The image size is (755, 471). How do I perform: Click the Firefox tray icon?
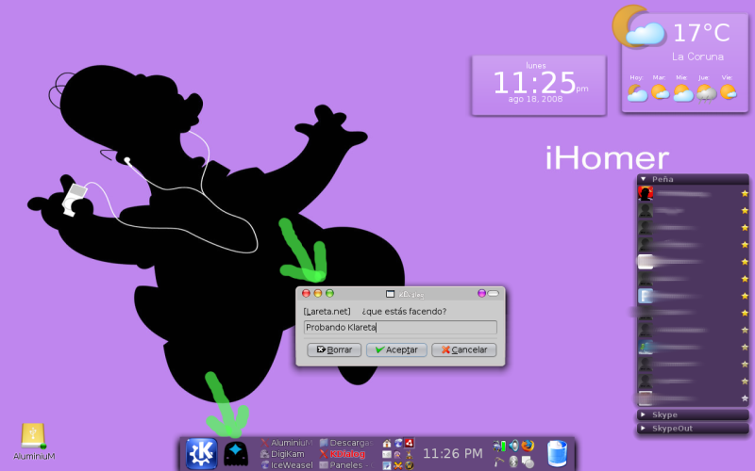tap(528, 446)
